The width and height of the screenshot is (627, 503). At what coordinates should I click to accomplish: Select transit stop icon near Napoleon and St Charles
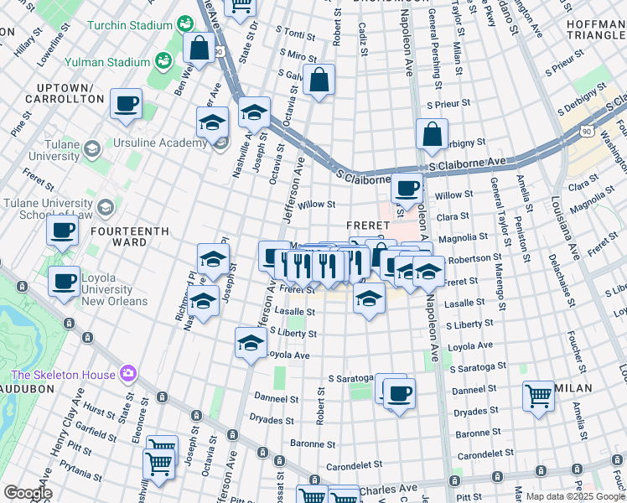tap(454, 480)
